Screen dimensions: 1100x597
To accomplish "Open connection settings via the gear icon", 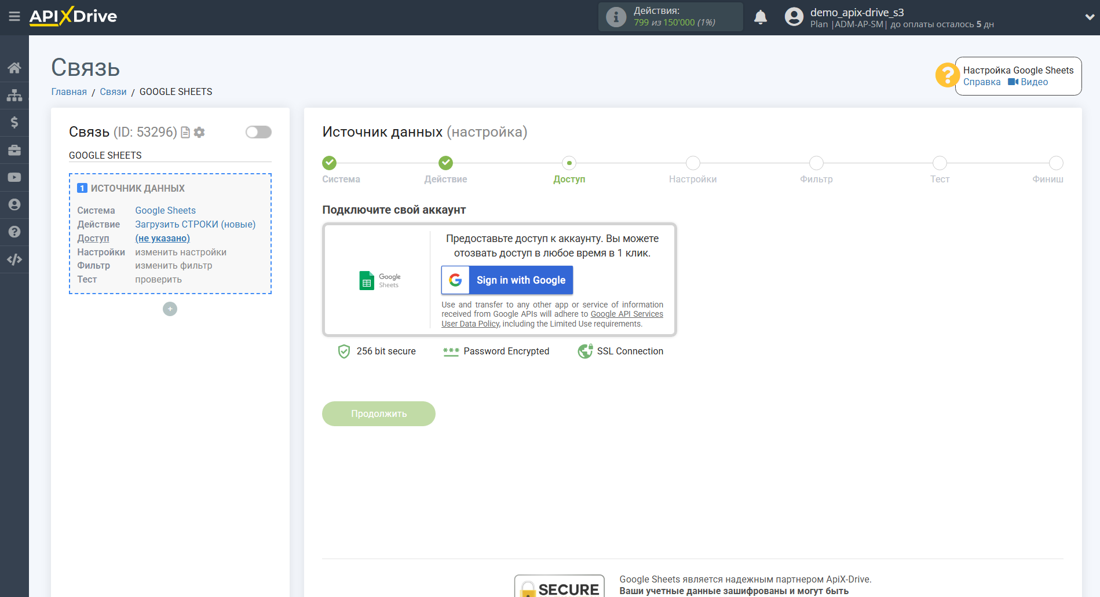I will (199, 132).
